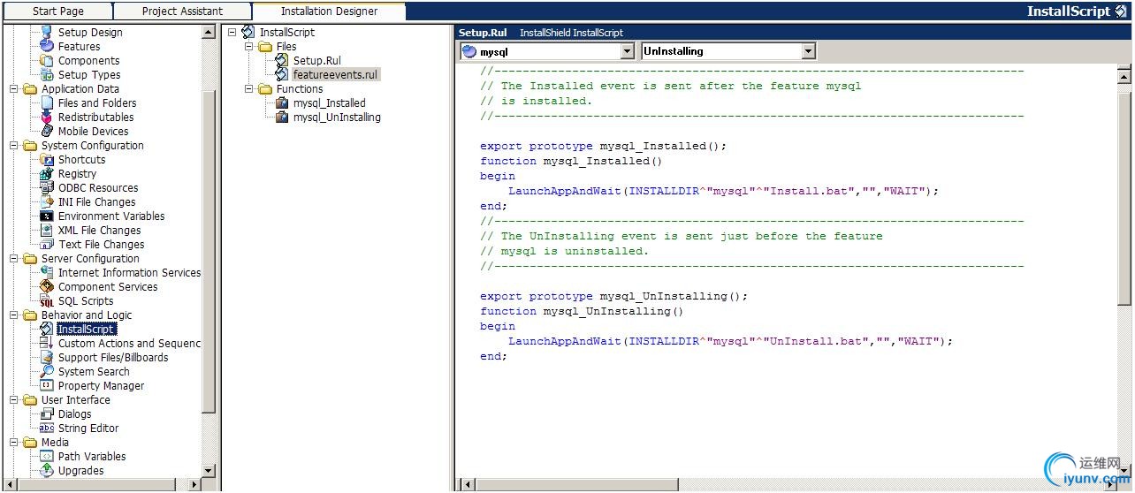
Task: Collapse the Behavior and Logic group
Action: 14,315
